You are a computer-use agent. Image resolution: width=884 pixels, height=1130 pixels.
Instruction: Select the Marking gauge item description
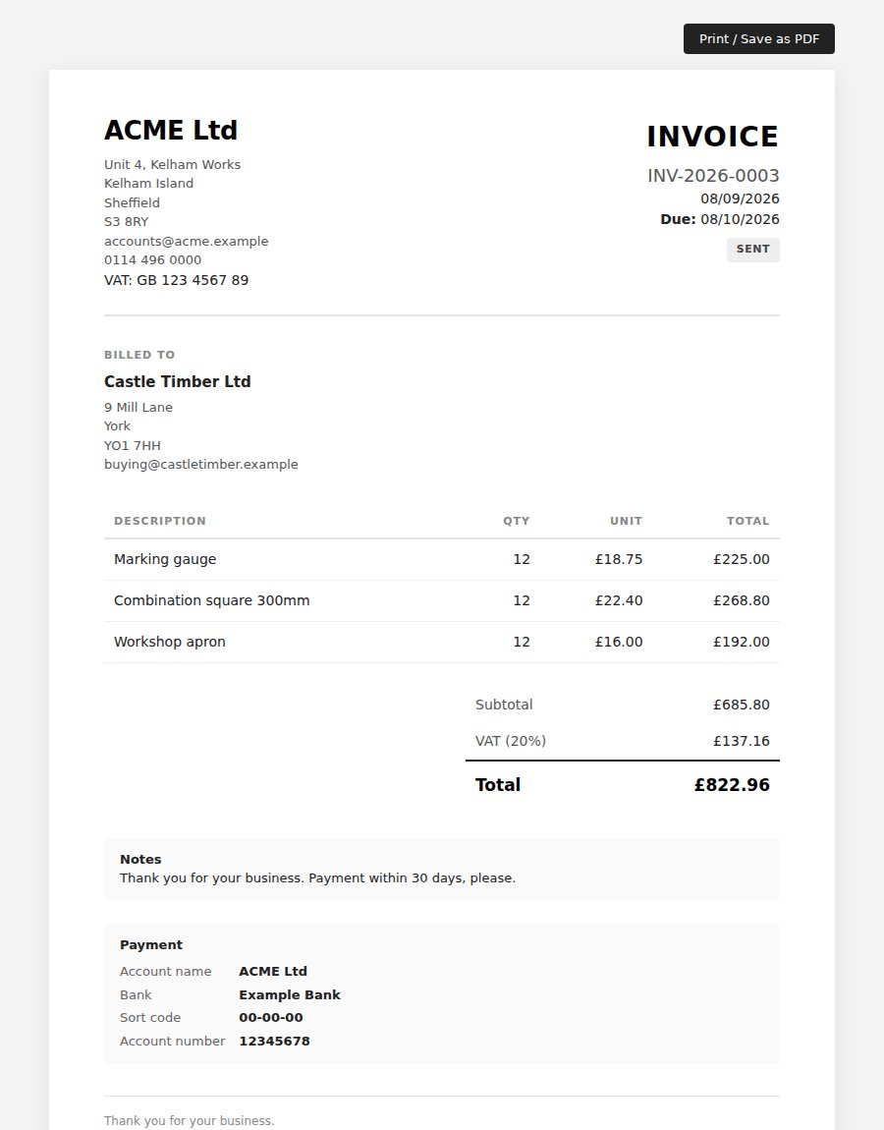tap(165, 559)
